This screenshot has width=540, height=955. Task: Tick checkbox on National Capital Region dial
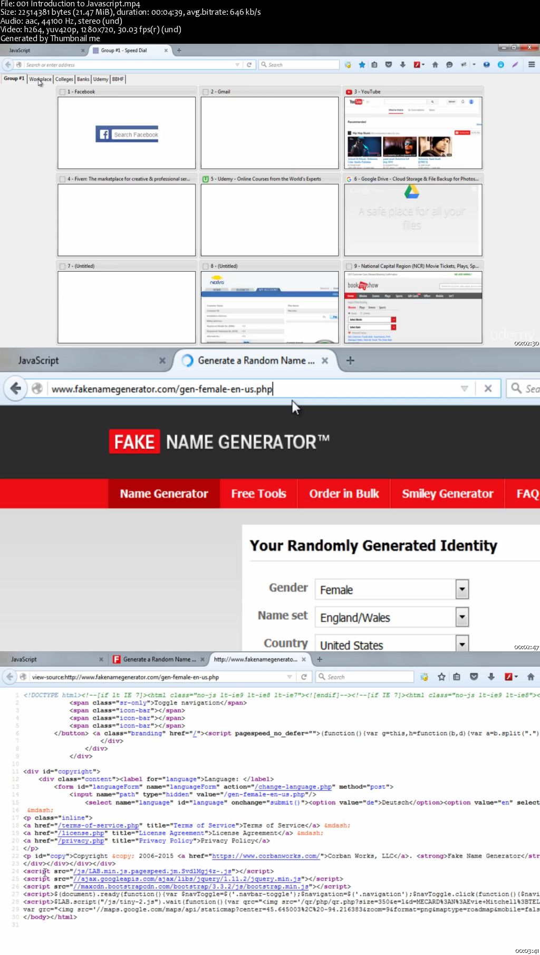tap(349, 266)
